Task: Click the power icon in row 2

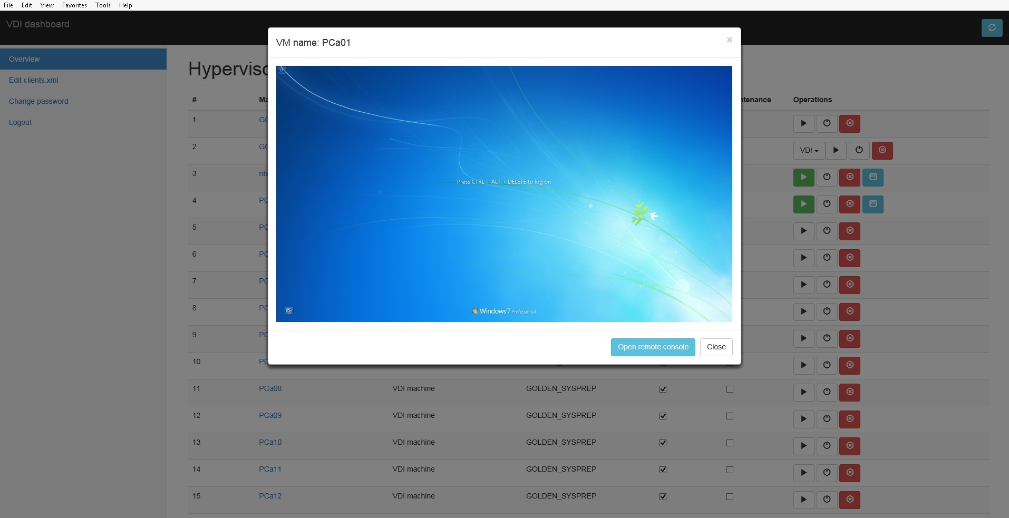Action: (859, 151)
